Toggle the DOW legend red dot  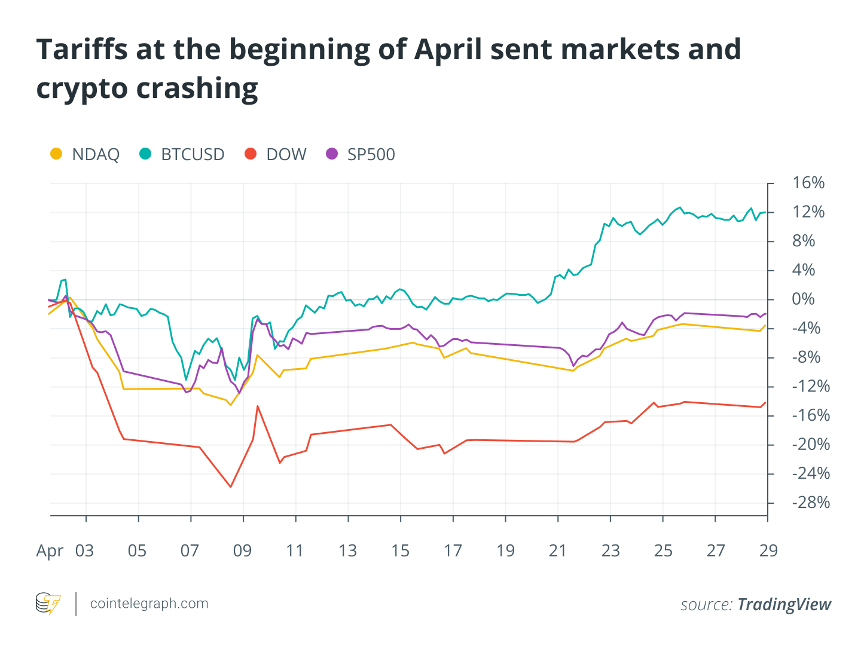point(251,154)
